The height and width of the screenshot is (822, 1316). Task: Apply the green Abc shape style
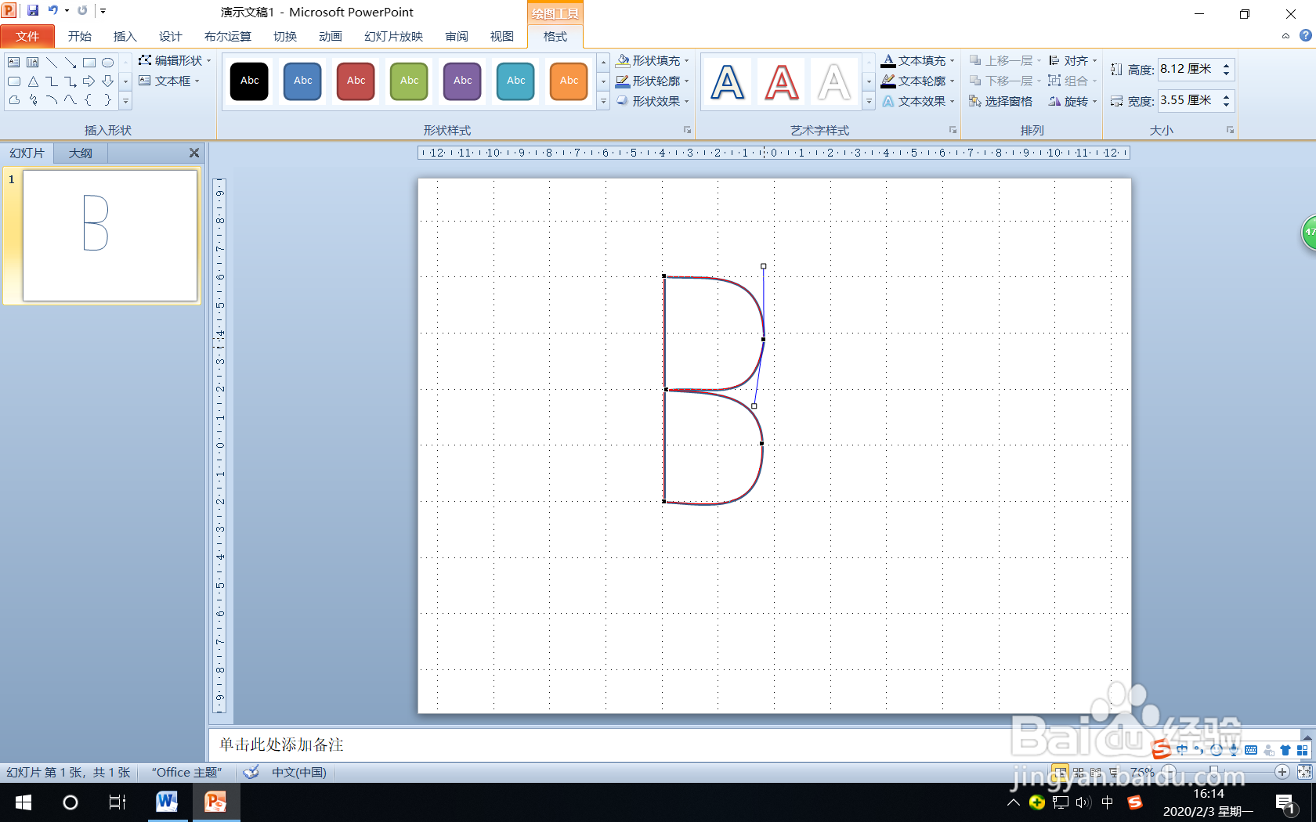point(410,81)
